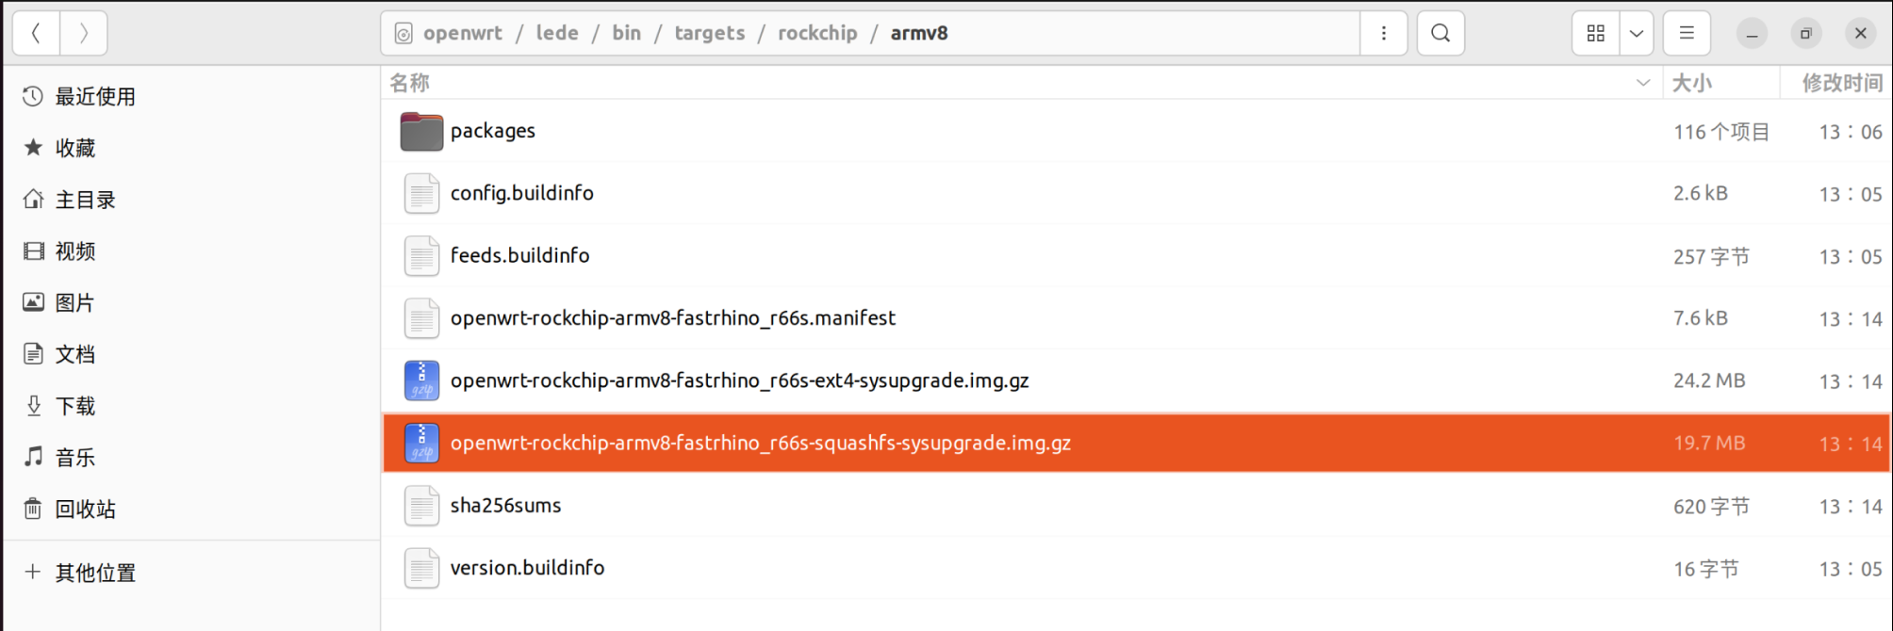Select config.buildinfo file icon
The height and width of the screenshot is (631, 1893).
coord(421,193)
